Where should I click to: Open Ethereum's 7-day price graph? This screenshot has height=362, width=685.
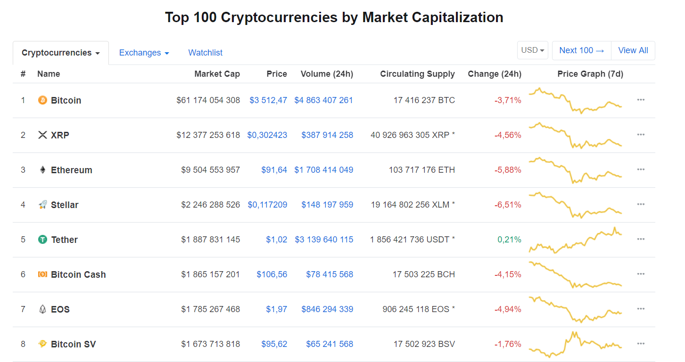tap(575, 170)
